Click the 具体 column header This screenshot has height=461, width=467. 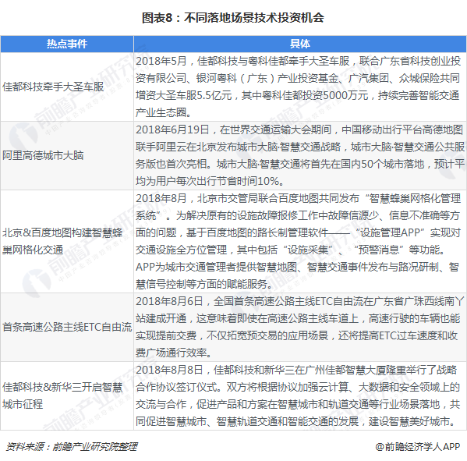click(300, 44)
